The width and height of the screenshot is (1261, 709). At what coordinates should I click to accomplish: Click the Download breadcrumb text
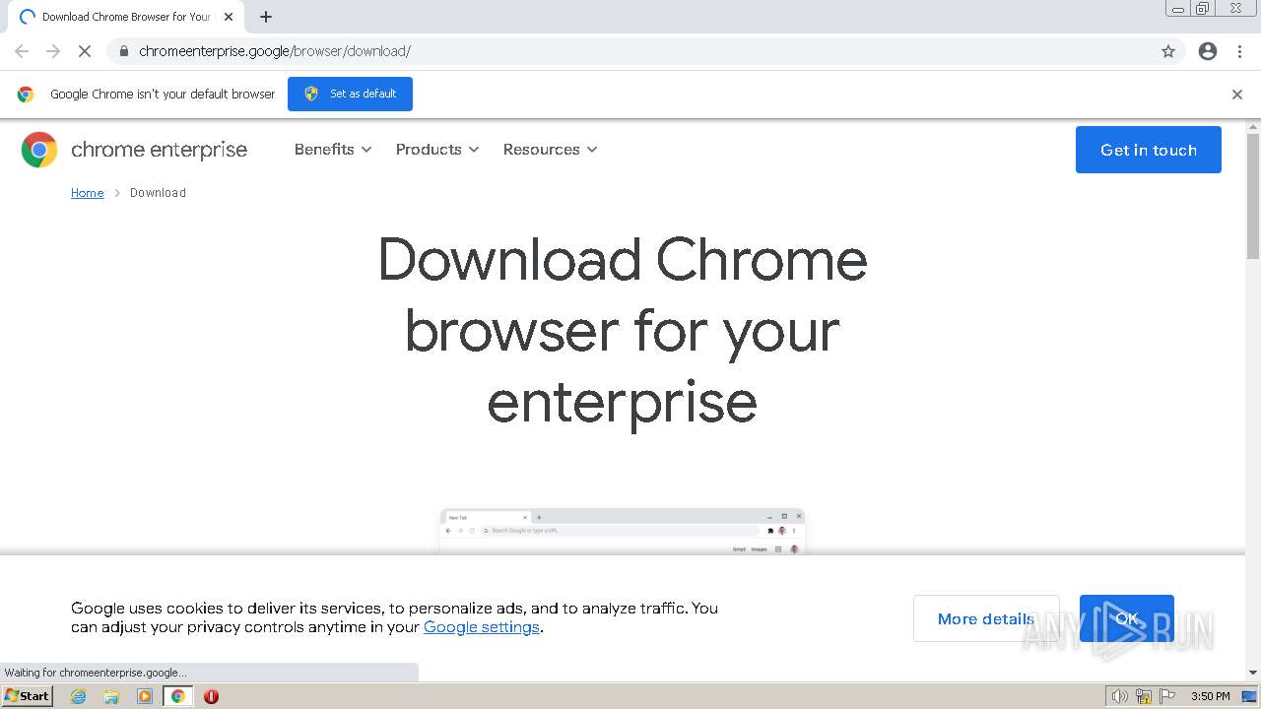pos(158,193)
